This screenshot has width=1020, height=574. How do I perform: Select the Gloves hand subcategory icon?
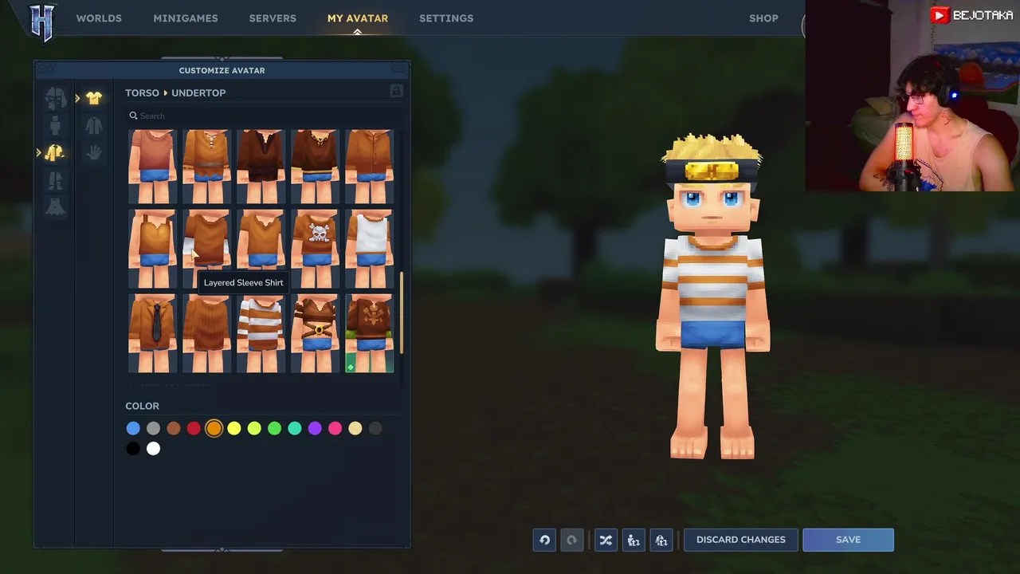(x=94, y=152)
